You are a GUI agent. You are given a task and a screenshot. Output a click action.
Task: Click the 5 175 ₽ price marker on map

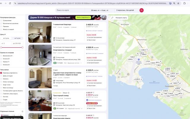pyautogui.click(x=148, y=62)
